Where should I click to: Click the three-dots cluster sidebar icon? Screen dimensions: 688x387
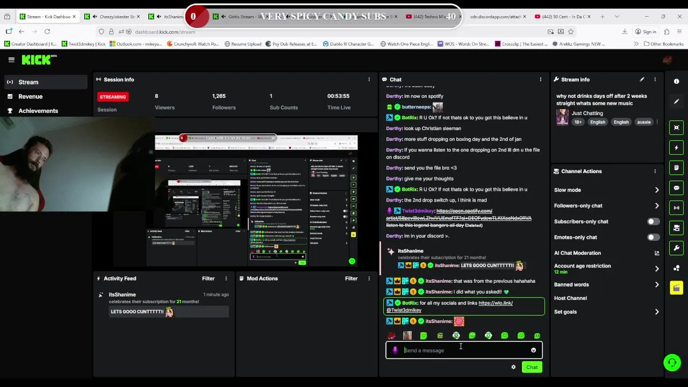[677, 268]
